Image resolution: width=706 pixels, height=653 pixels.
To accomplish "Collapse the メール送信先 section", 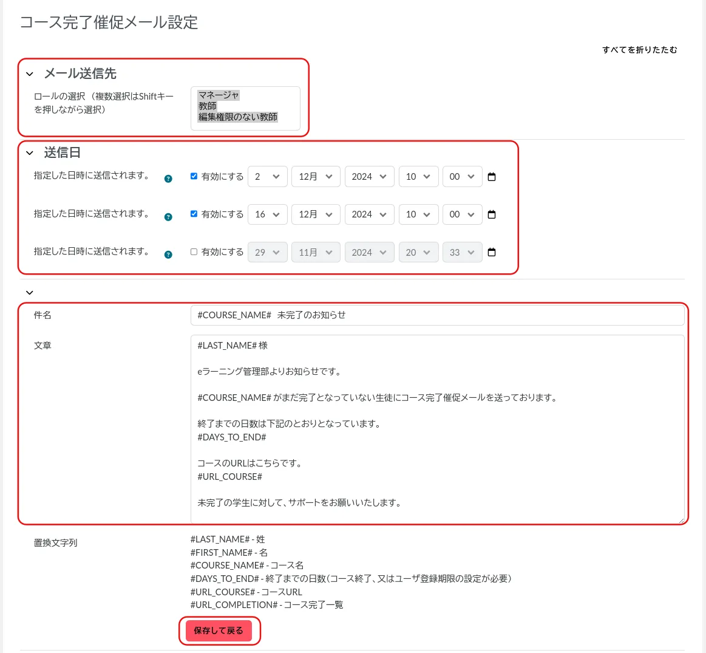I will click(x=30, y=74).
